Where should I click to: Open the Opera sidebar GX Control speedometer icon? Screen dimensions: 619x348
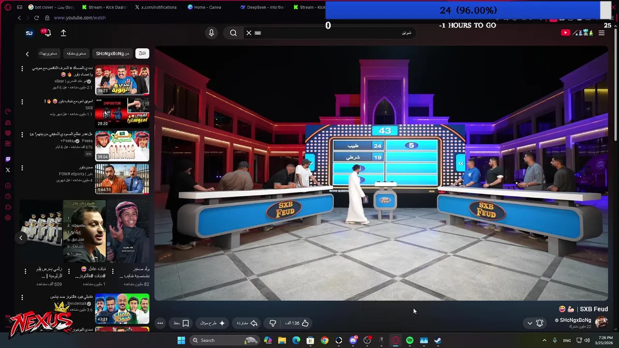8,112
